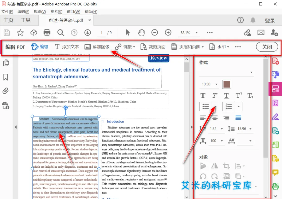Screen dimensions: 282x199
Task: Open page thumbnails panel in left sidebar
Action: (x=6, y=63)
